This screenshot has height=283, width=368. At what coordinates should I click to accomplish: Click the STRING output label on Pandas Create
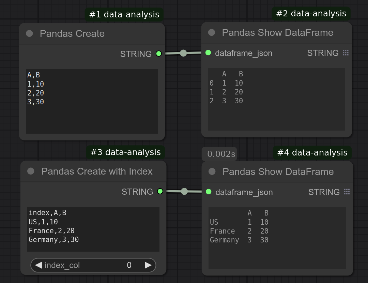click(x=136, y=54)
